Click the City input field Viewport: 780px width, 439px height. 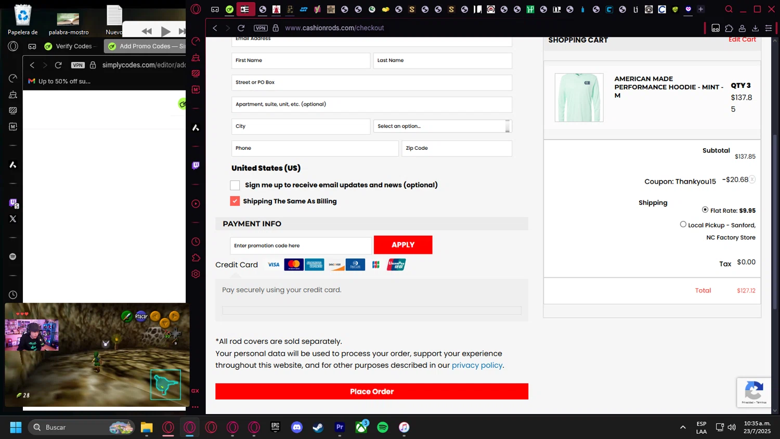click(x=301, y=126)
